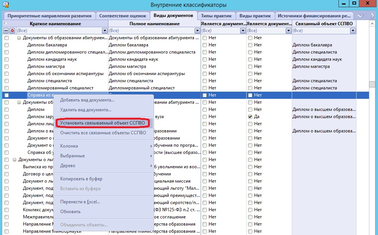Switch to the Типы практик tab
This screenshot has height=235, width=378.
[x=216, y=16]
